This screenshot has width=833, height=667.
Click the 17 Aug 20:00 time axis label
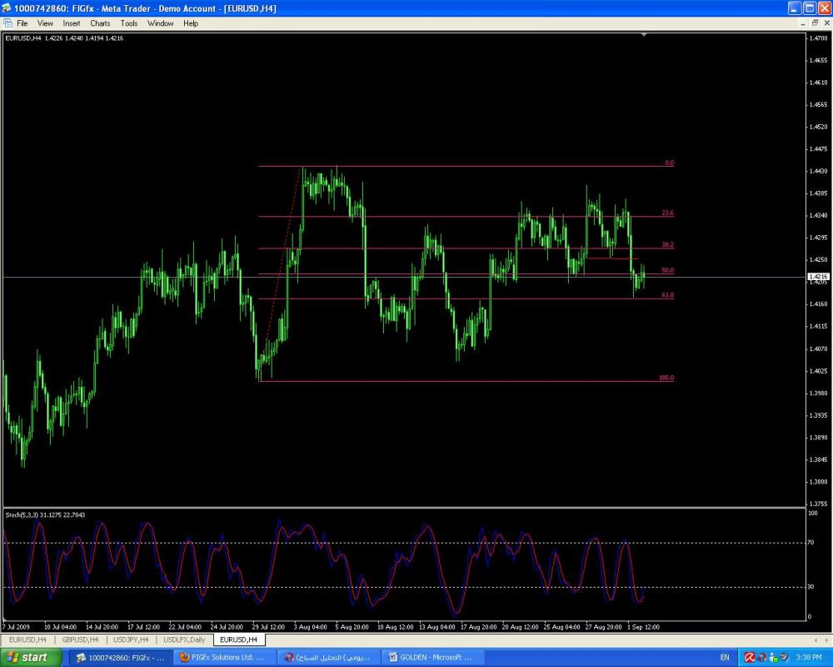pyautogui.click(x=479, y=627)
